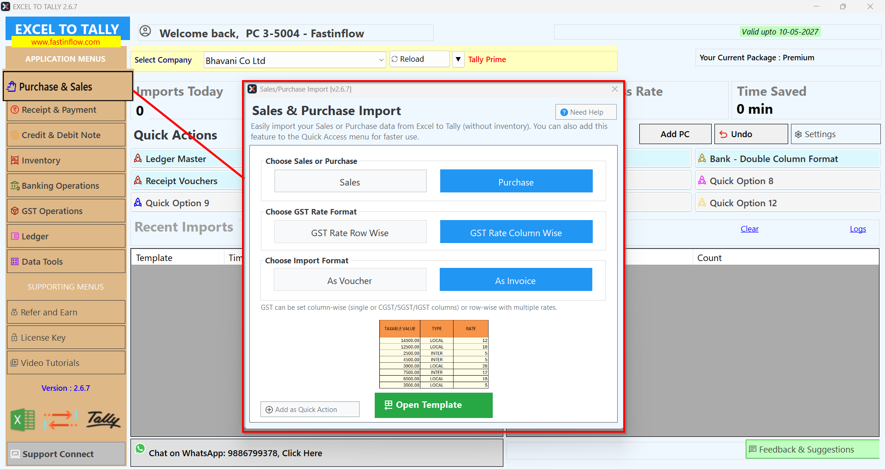Image resolution: width=885 pixels, height=470 pixels.
Task: Choose GST Rate Column Wise
Action: pyautogui.click(x=516, y=232)
